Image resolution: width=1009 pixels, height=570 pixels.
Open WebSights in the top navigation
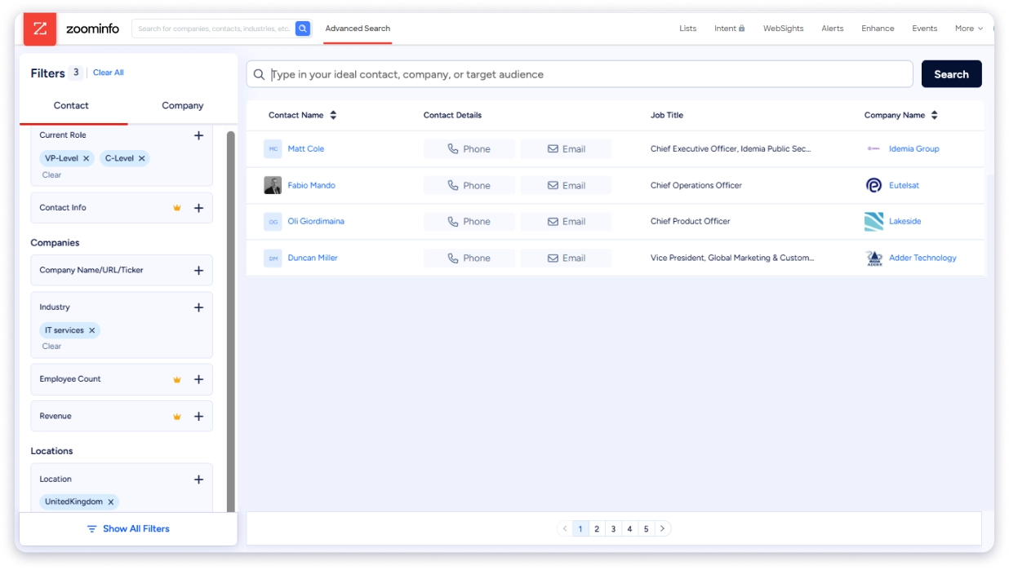coord(784,29)
